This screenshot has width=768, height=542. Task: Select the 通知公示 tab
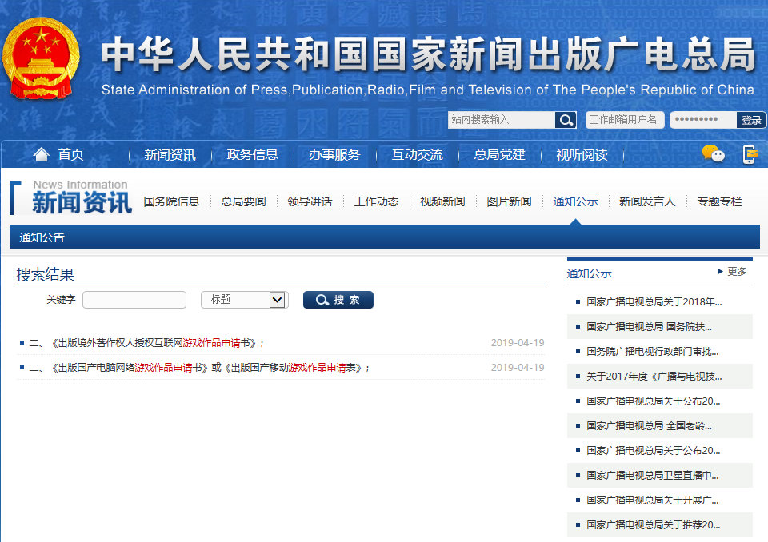pos(575,201)
